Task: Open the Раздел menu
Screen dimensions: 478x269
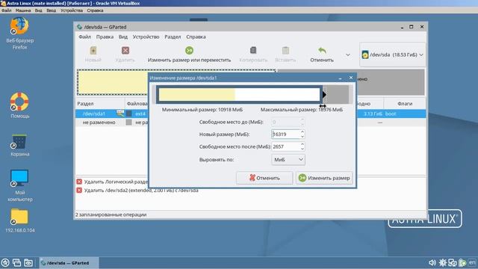Action: point(173,37)
